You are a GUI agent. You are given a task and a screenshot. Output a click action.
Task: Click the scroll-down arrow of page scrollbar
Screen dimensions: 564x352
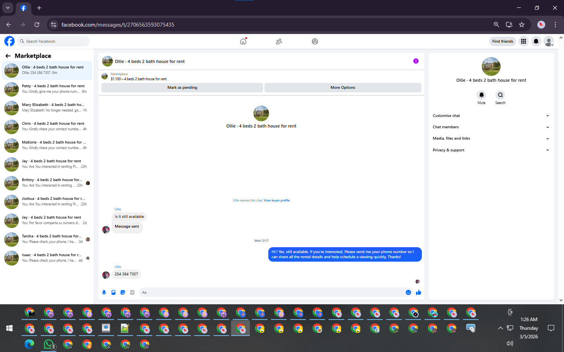(561, 300)
